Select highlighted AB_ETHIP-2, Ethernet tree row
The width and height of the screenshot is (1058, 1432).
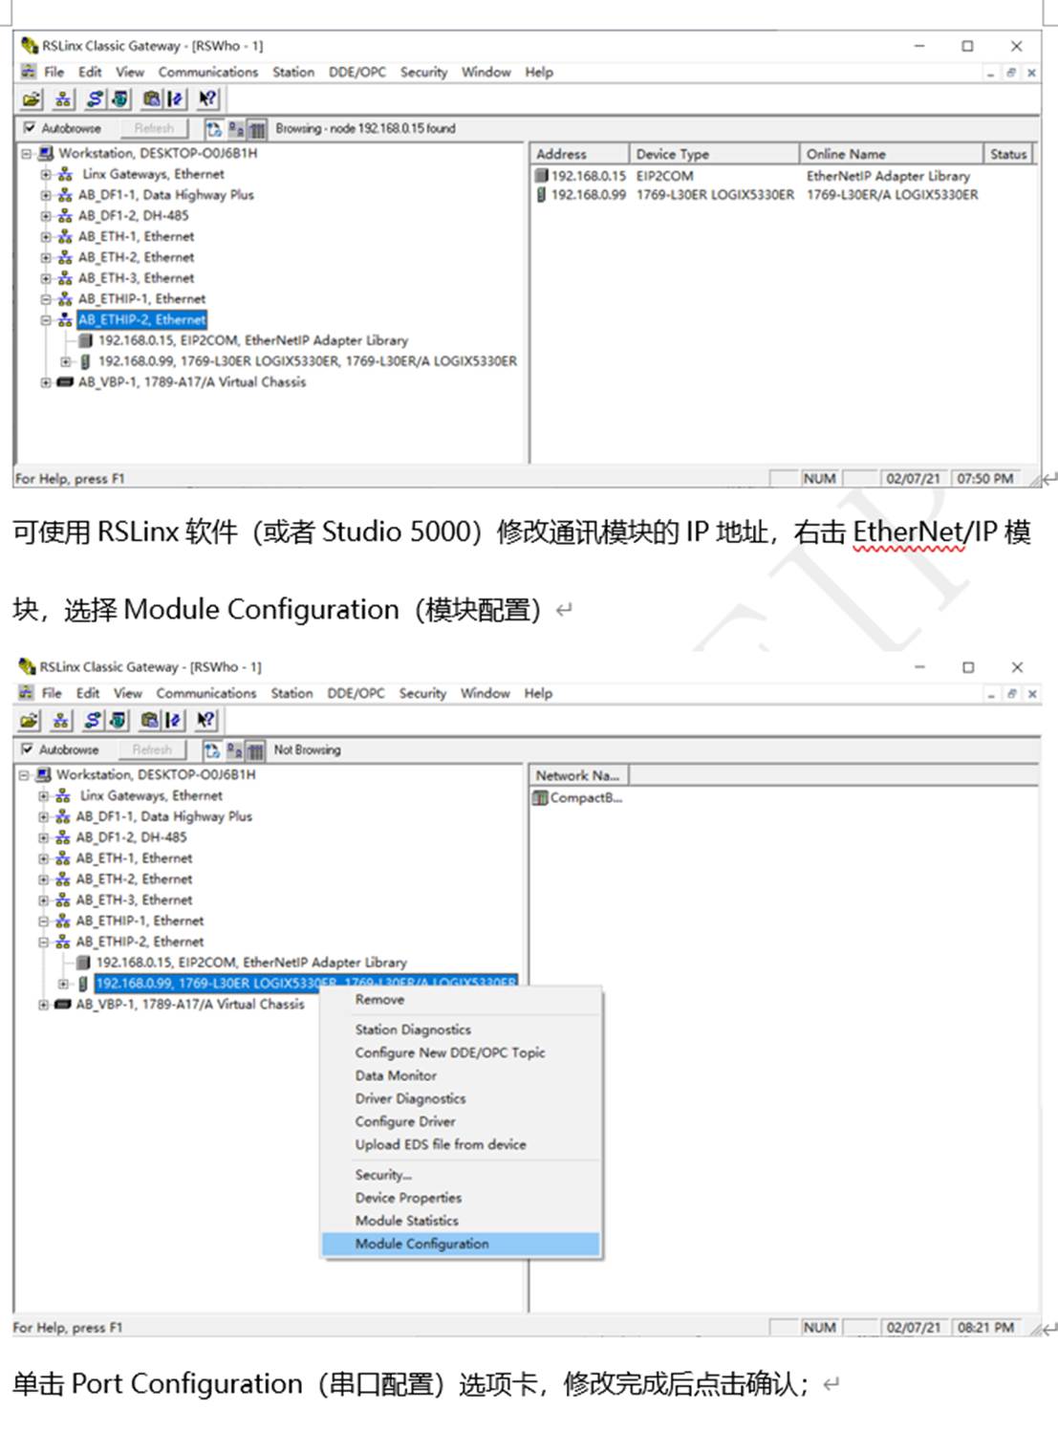[x=141, y=320]
